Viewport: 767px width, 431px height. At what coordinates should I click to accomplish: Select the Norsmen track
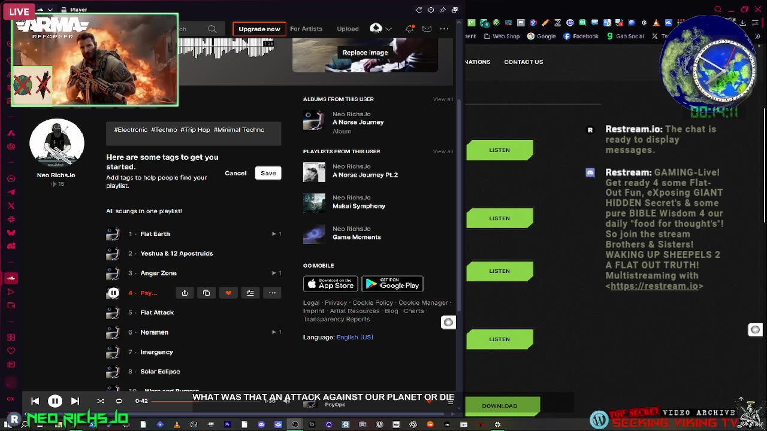pyautogui.click(x=154, y=332)
